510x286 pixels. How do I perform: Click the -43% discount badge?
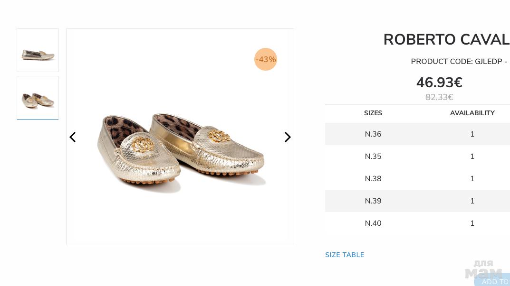pyautogui.click(x=265, y=59)
